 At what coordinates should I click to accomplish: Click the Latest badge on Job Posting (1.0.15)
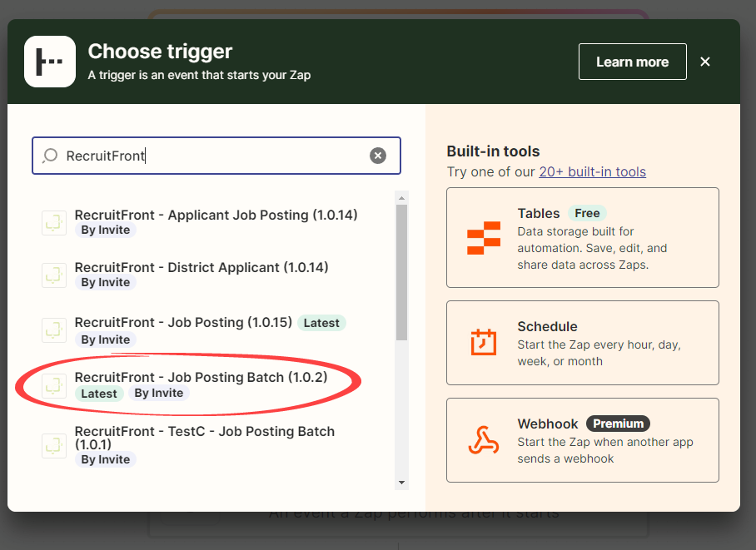click(x=321, y=323)
